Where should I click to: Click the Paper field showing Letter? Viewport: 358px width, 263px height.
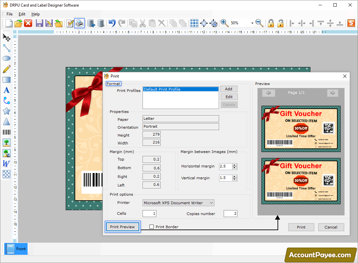point(181,119)
